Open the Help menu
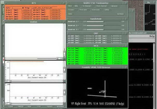 click(x=152, y=36)
